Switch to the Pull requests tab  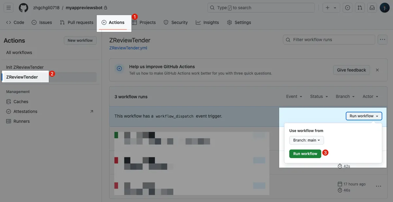point(77,22)
